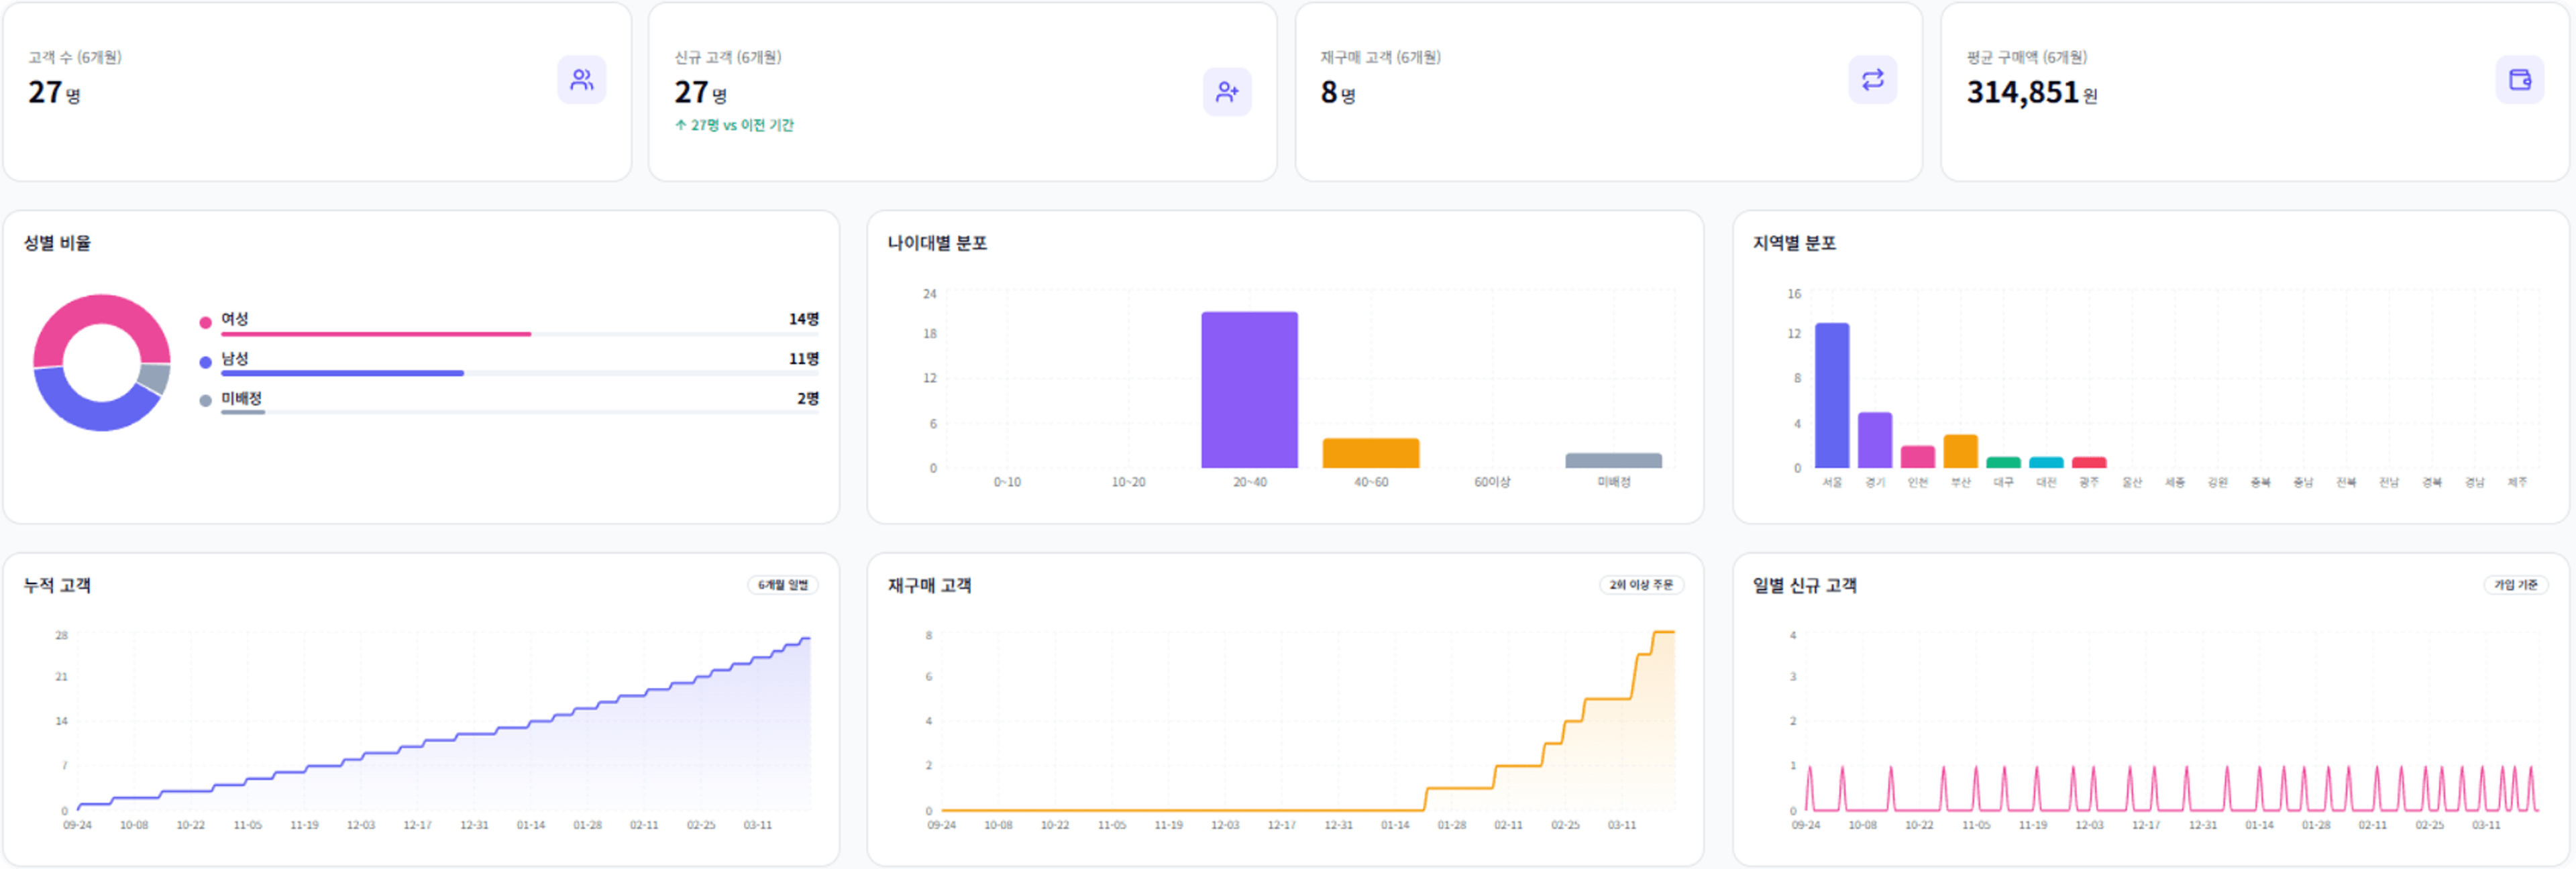Click the '14명' count for 여성
Viewport: 2576px width, 869px height.
803,319
